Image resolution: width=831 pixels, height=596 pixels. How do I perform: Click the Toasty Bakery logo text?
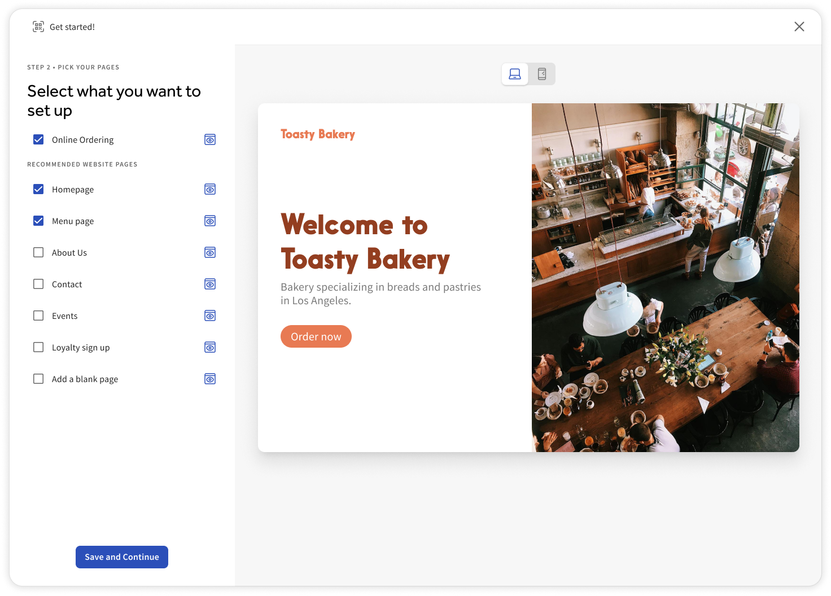[318, 134]
